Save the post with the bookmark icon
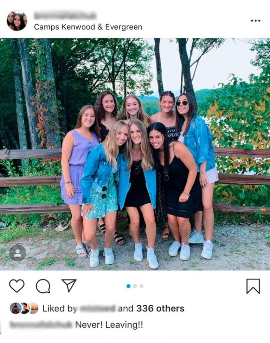 [x=253, y=286]
